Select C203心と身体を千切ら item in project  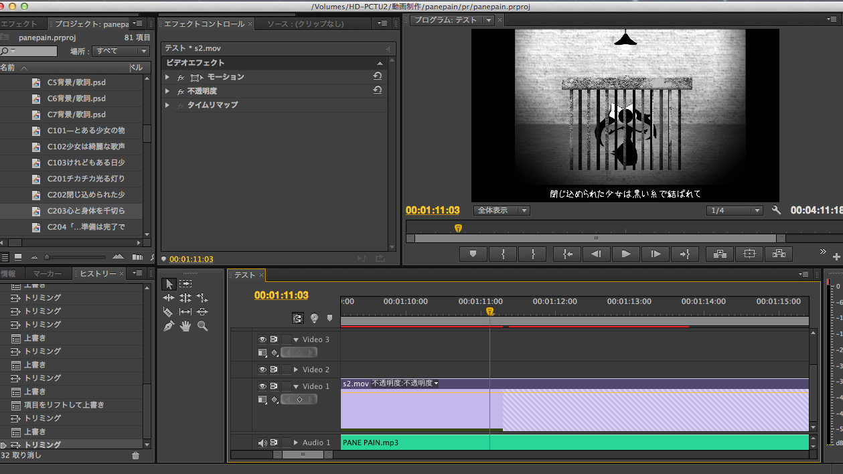point(86,211)
